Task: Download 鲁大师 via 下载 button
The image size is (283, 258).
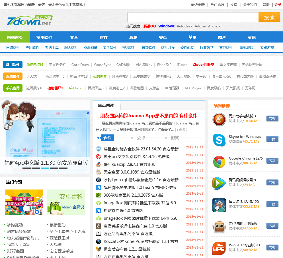Action: [x=272, y=204]
